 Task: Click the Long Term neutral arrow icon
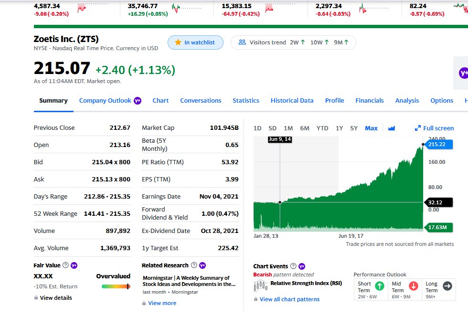pyautogui.click(x=447, y=286)
